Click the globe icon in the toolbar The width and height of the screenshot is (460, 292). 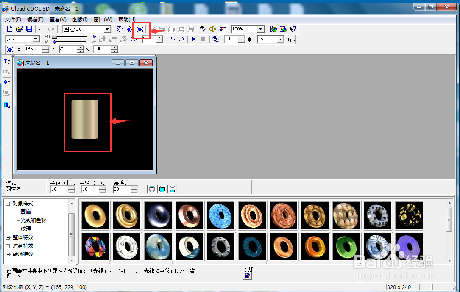(212, 29)
